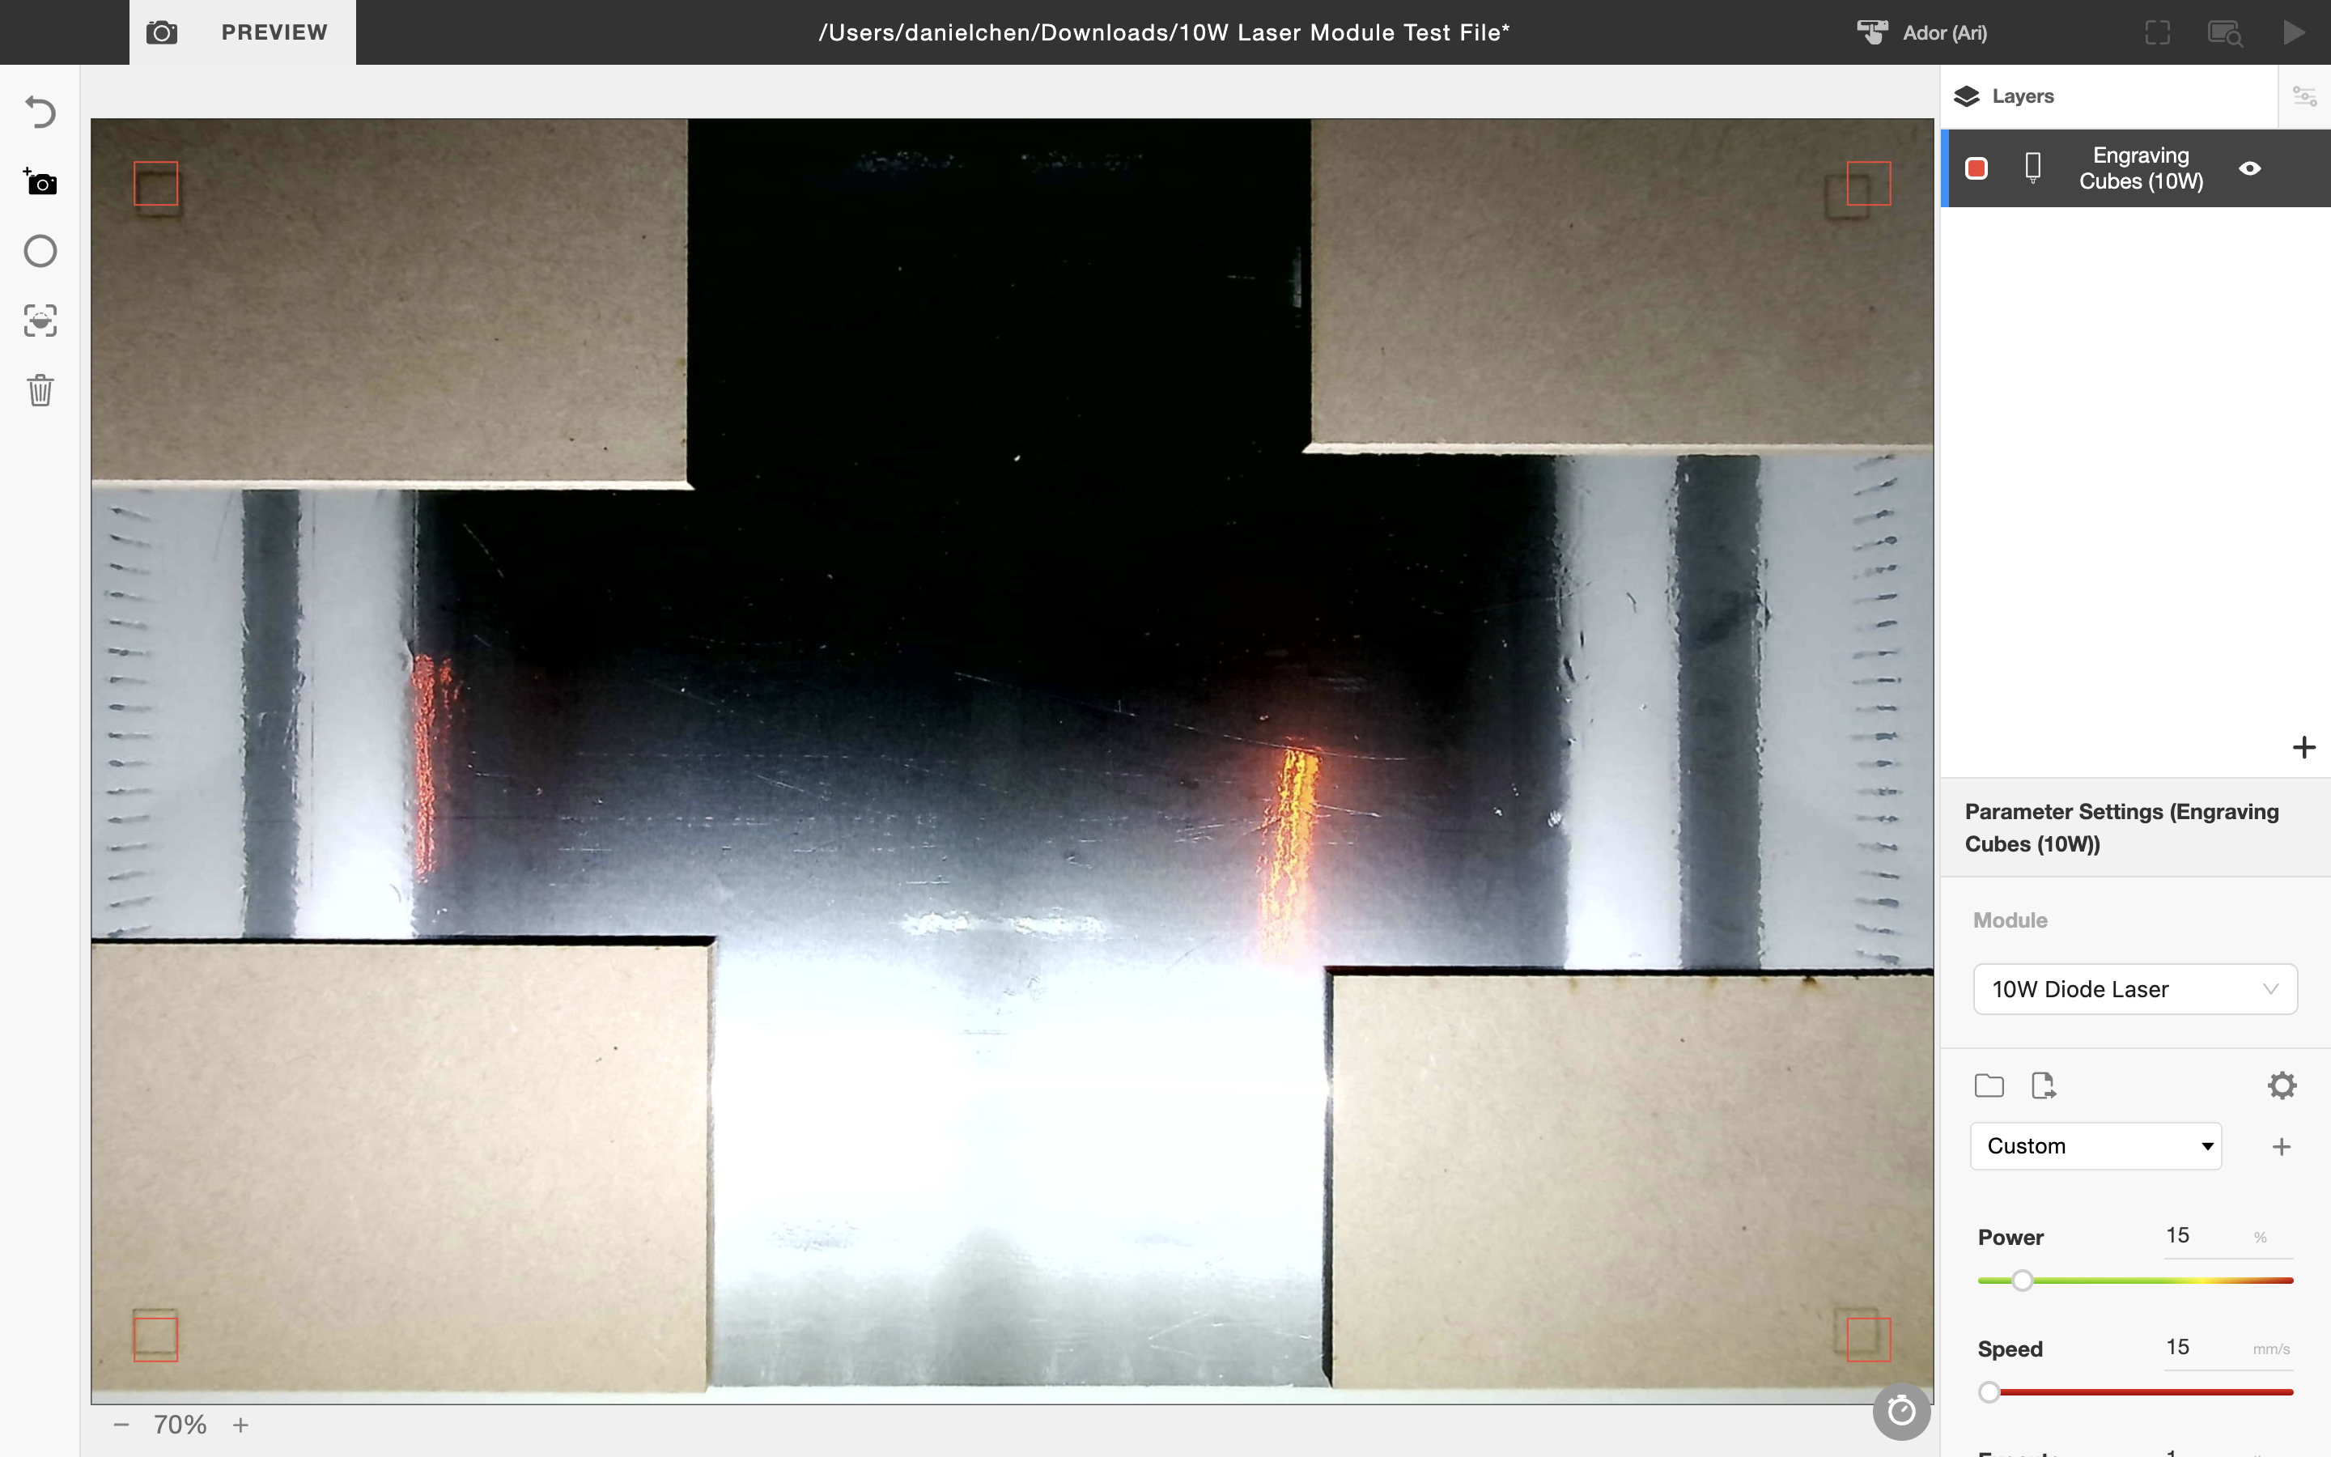Click the path preview icon in top bar
Screen dimensions: 2331x1457
(x=2226, y=34)
